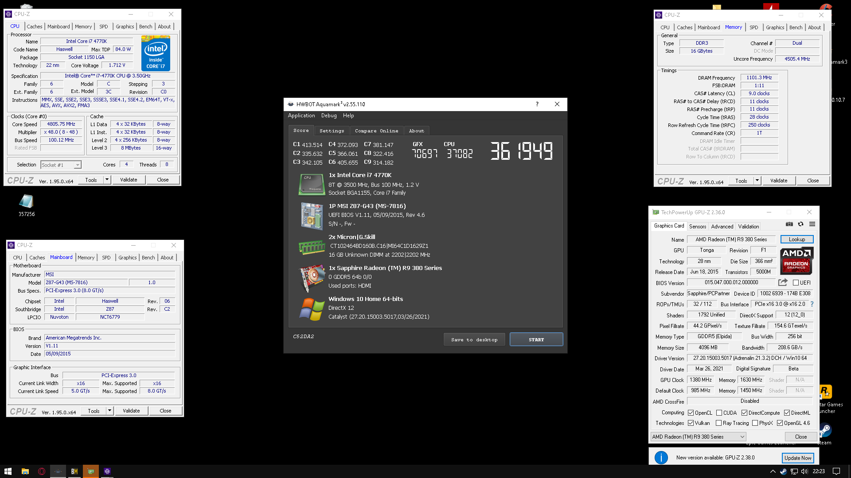This screenshot has width=851, height=478.
Task: Click the GPU-Z Name field value
Action: coord(731,239)
